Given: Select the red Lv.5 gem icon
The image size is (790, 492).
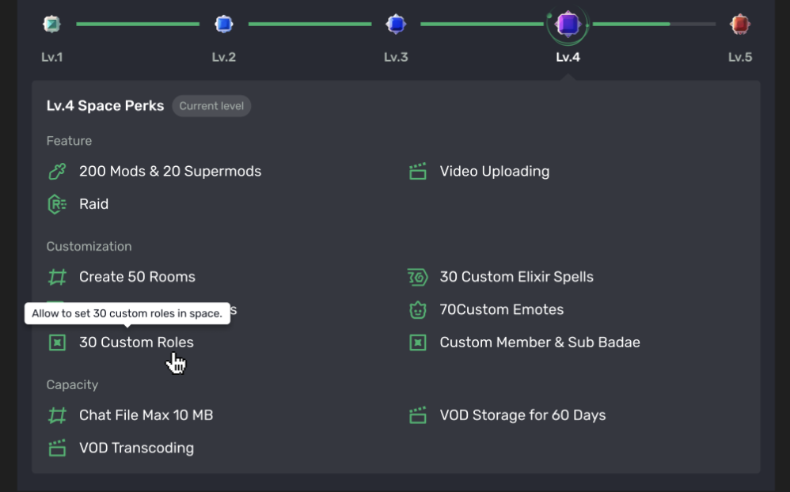Looking at the screenshot, I should pyautogui.click(x=740, y=24).
